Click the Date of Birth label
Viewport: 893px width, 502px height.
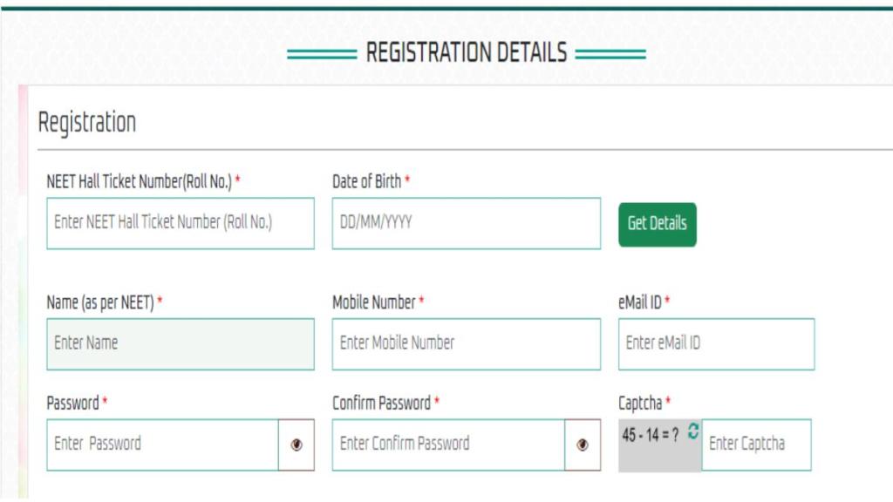pos(366,181)
